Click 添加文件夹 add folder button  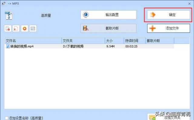(169, 117)
